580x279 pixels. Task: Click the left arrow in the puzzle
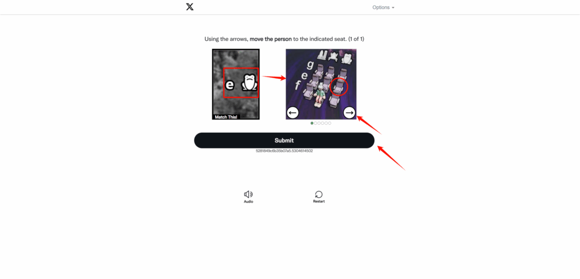coord(293,112)
